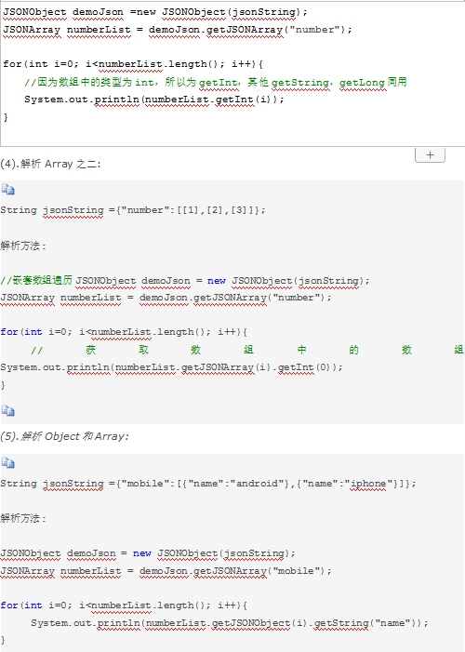Click the line containing getJSONArray(i).getInt(0)
The image size is (465, 652).
coord(171,367)
